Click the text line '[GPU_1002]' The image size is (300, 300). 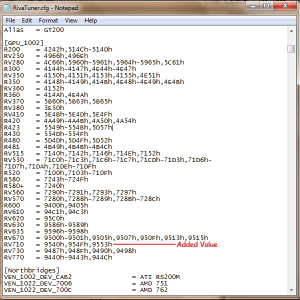click(x=24, y=42)
